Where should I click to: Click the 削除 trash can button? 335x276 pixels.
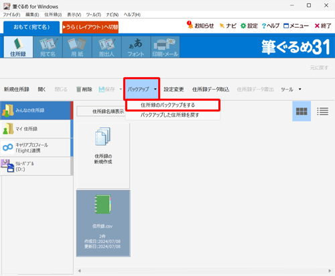(x=84, y=89)
